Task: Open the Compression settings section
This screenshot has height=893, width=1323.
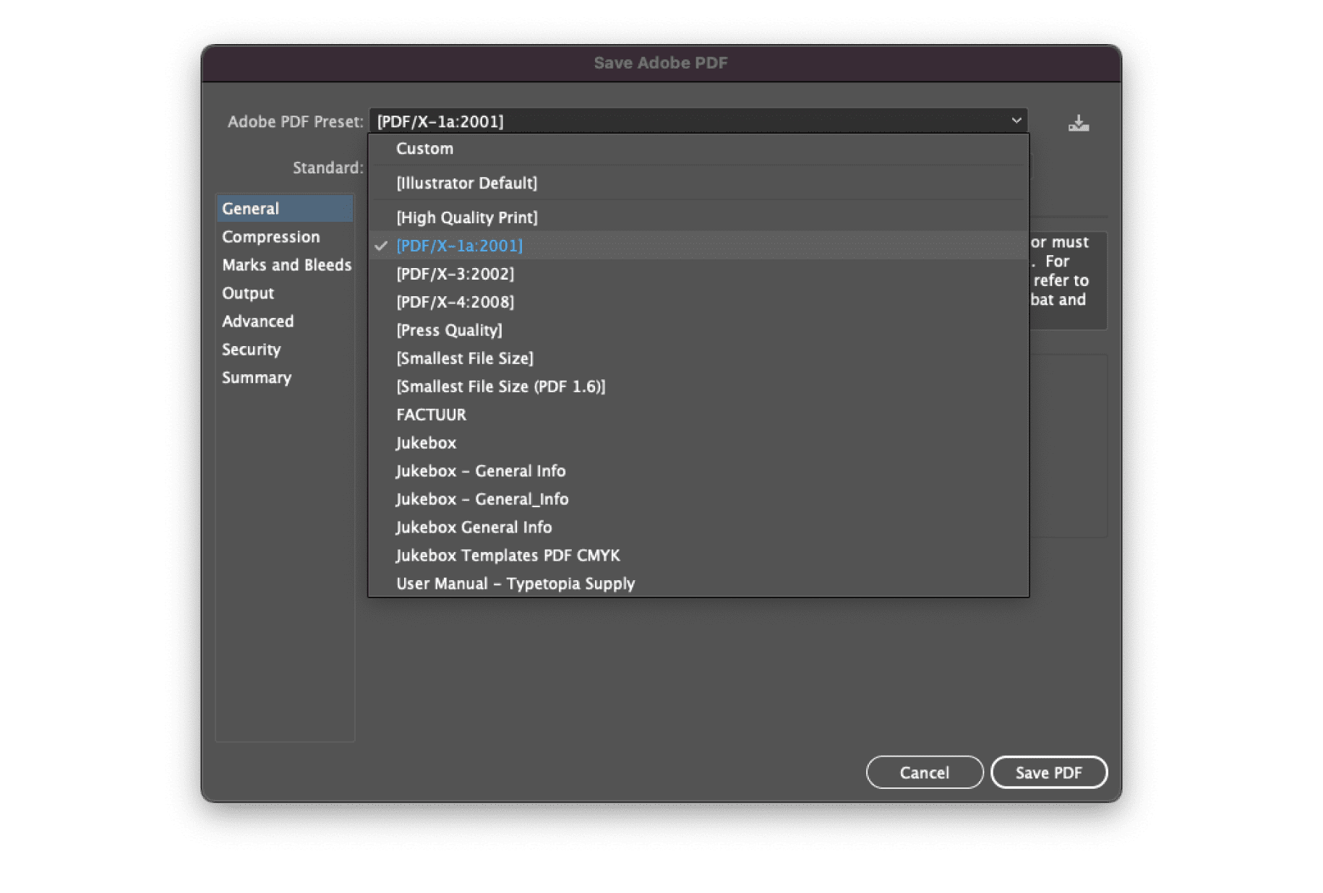Action: point(285,237)
